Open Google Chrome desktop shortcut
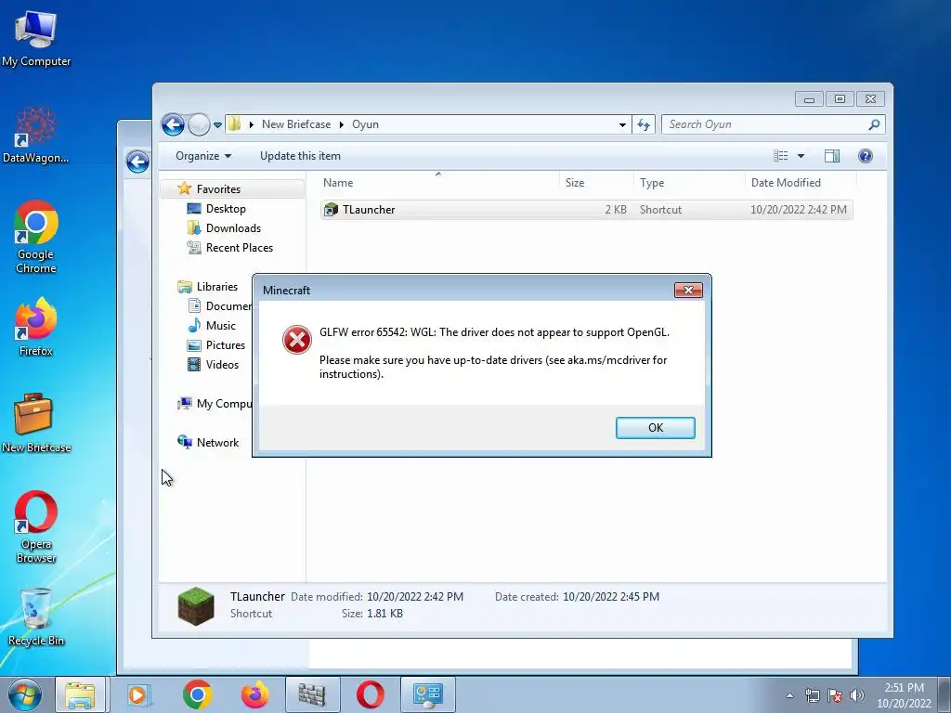Screen dimensions: 951x713 pyautogui.click(x=36, y=237)
